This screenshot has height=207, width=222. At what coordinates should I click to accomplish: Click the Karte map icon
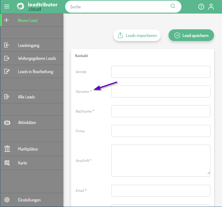[x=7, y=163]
